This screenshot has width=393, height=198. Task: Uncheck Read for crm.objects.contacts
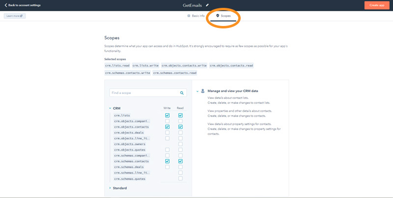pos(180,127)
